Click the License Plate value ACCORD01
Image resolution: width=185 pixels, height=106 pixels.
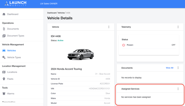pyautogui.click(x=105, y=83)
